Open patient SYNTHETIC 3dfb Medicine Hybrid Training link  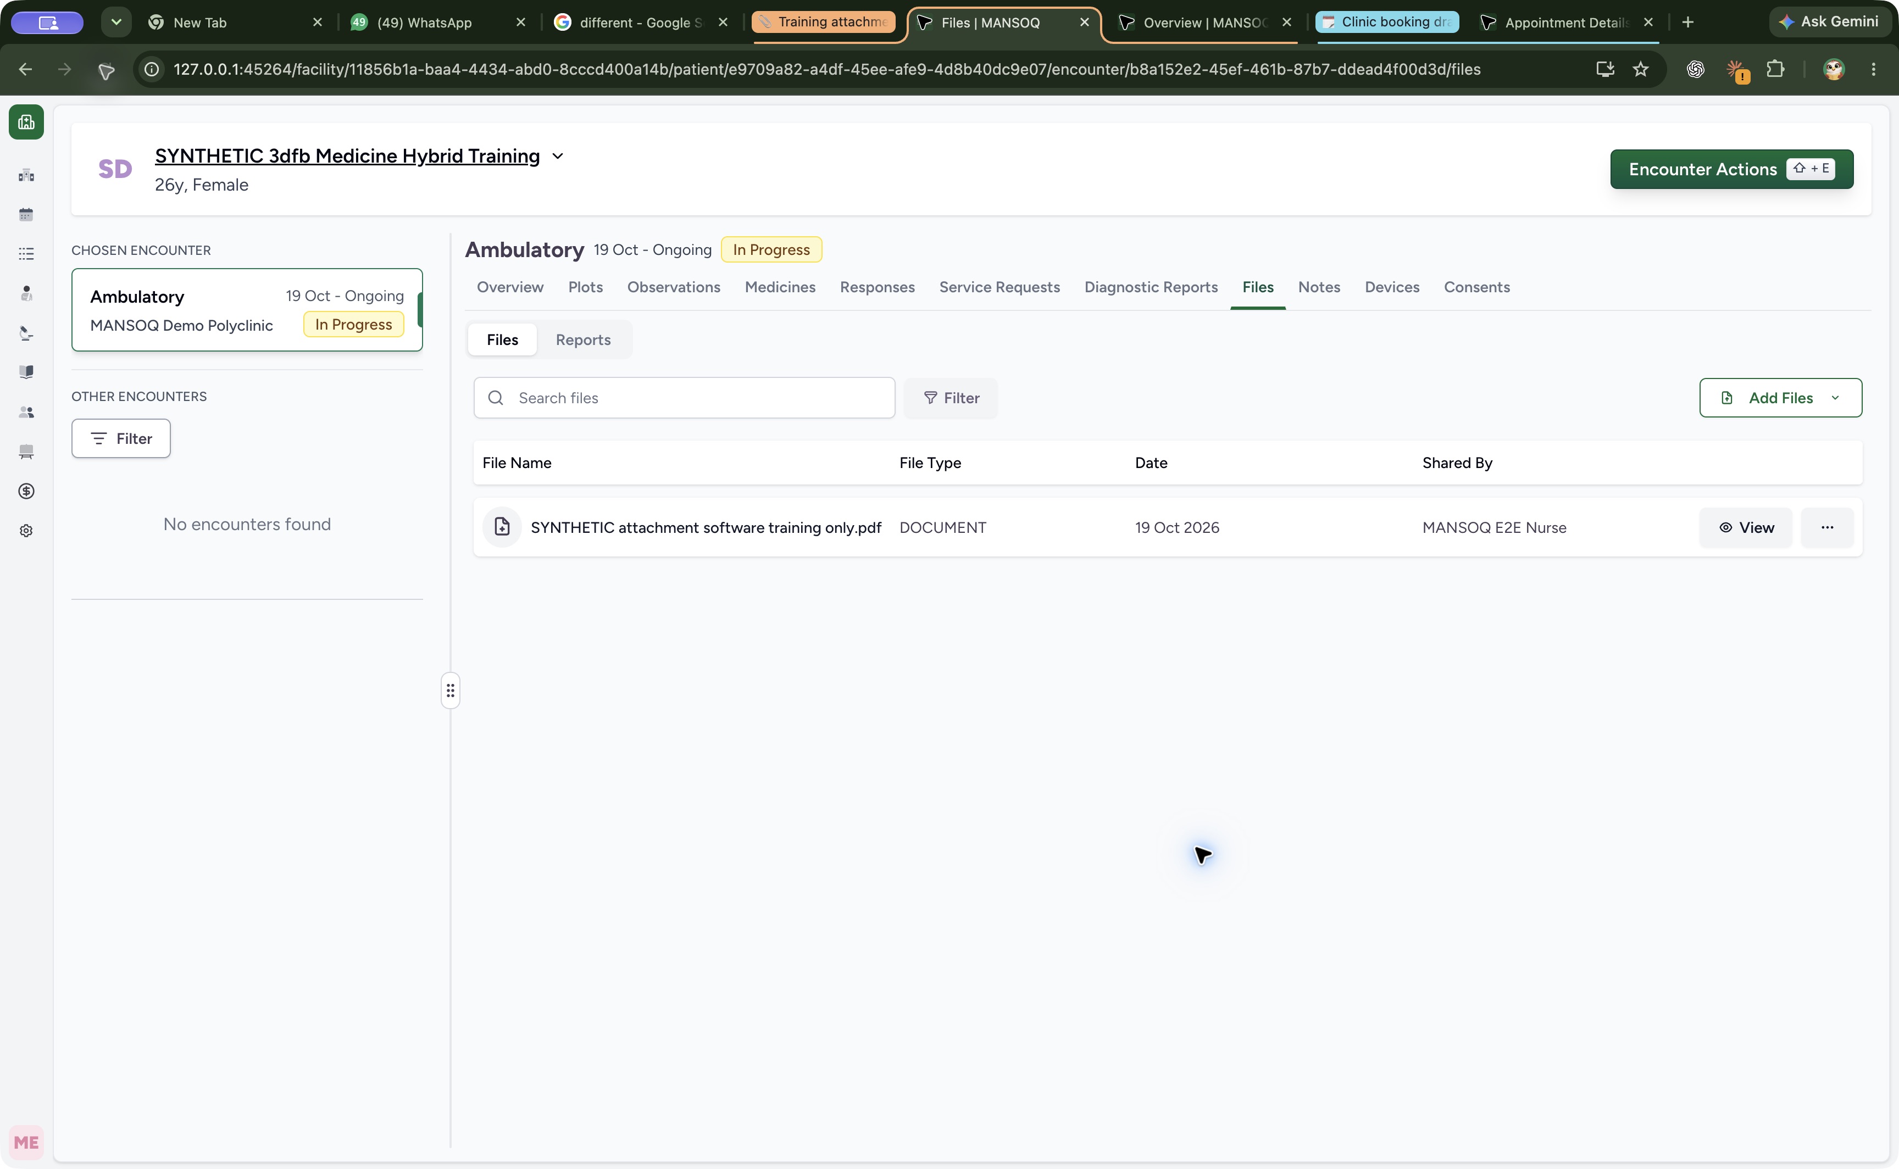347,156
